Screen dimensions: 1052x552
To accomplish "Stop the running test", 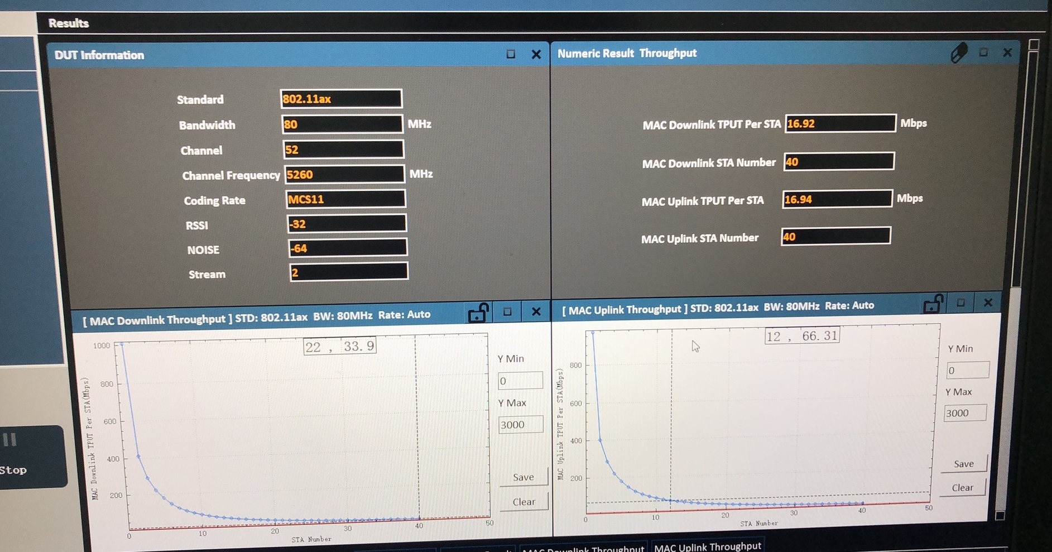I will click(x=14, y=470).
